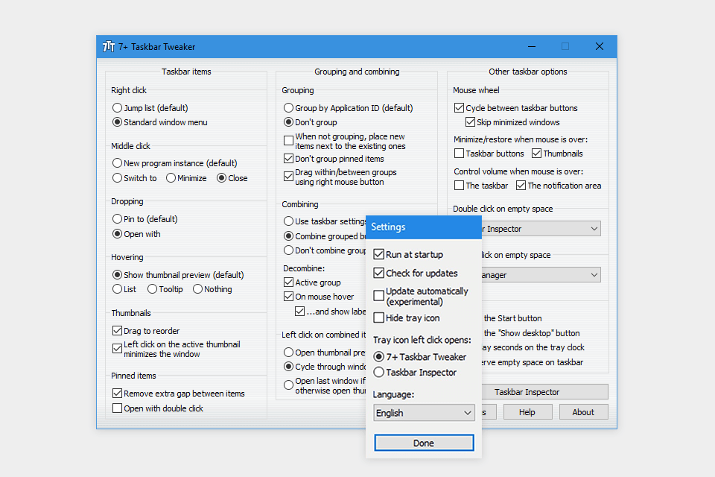
Task: Click Done in Settings dialog
Action: (424, 443)
